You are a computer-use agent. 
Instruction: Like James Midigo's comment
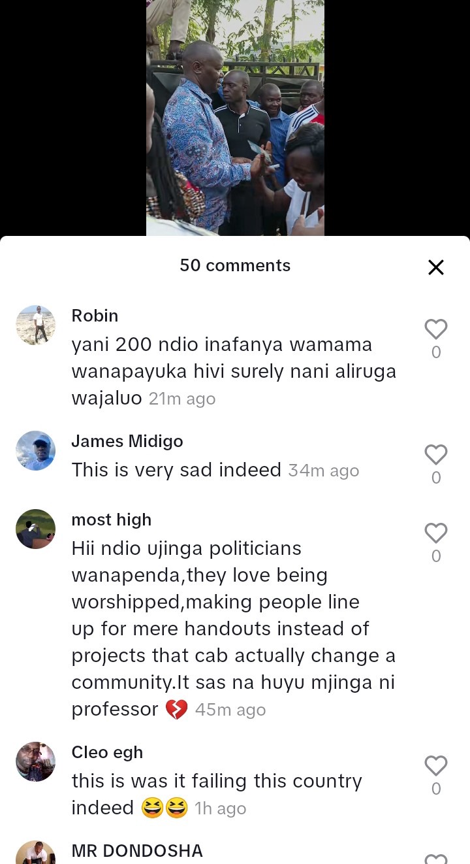pos(436,454)
